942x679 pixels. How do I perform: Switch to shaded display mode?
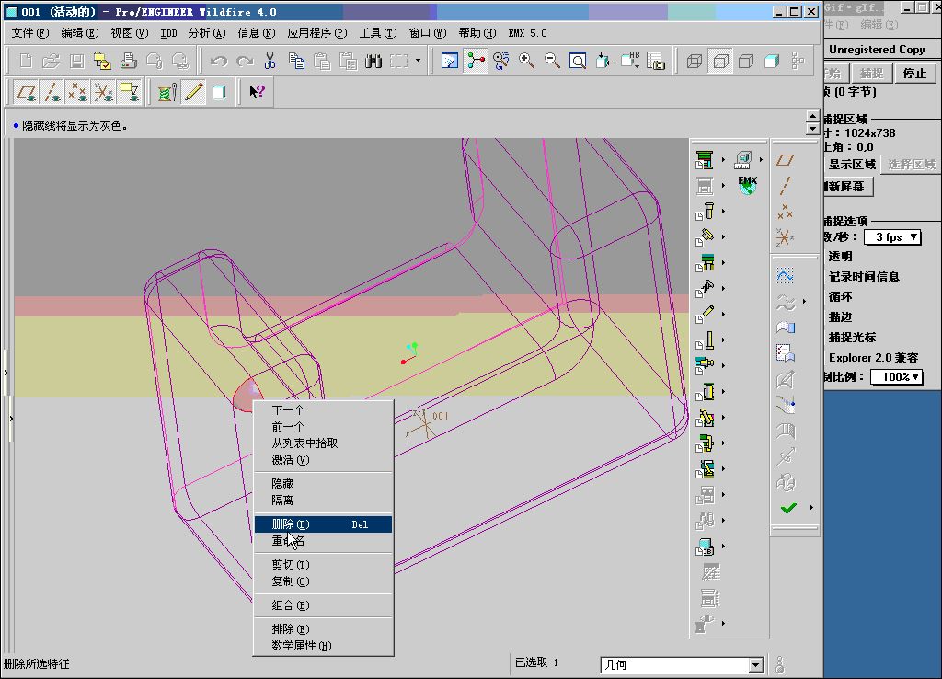coord(772,61)
